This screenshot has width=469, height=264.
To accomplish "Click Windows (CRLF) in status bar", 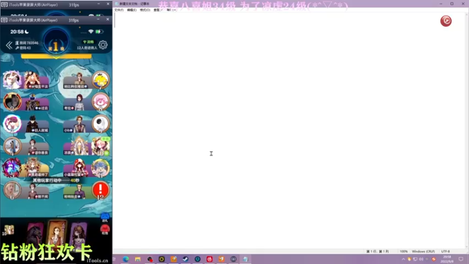I will point(423,252).
